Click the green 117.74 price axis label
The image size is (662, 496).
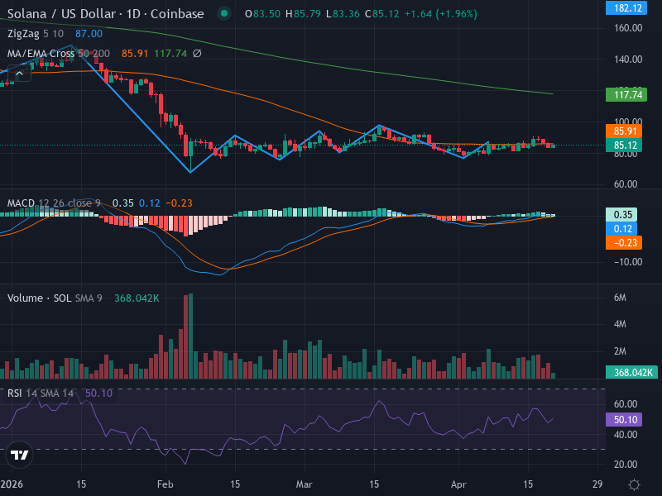[x=626, y=95]
